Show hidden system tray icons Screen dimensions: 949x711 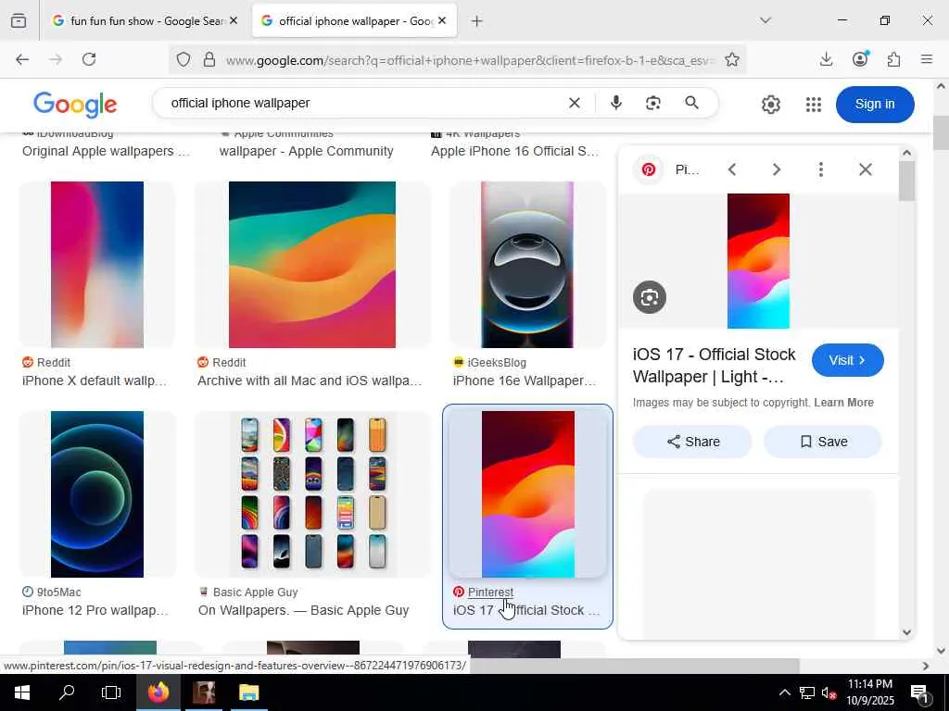click(x=784, y=692)
